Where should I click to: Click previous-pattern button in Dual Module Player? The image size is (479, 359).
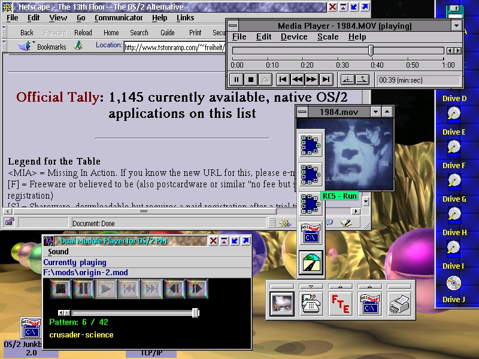[x=129, y=289]
